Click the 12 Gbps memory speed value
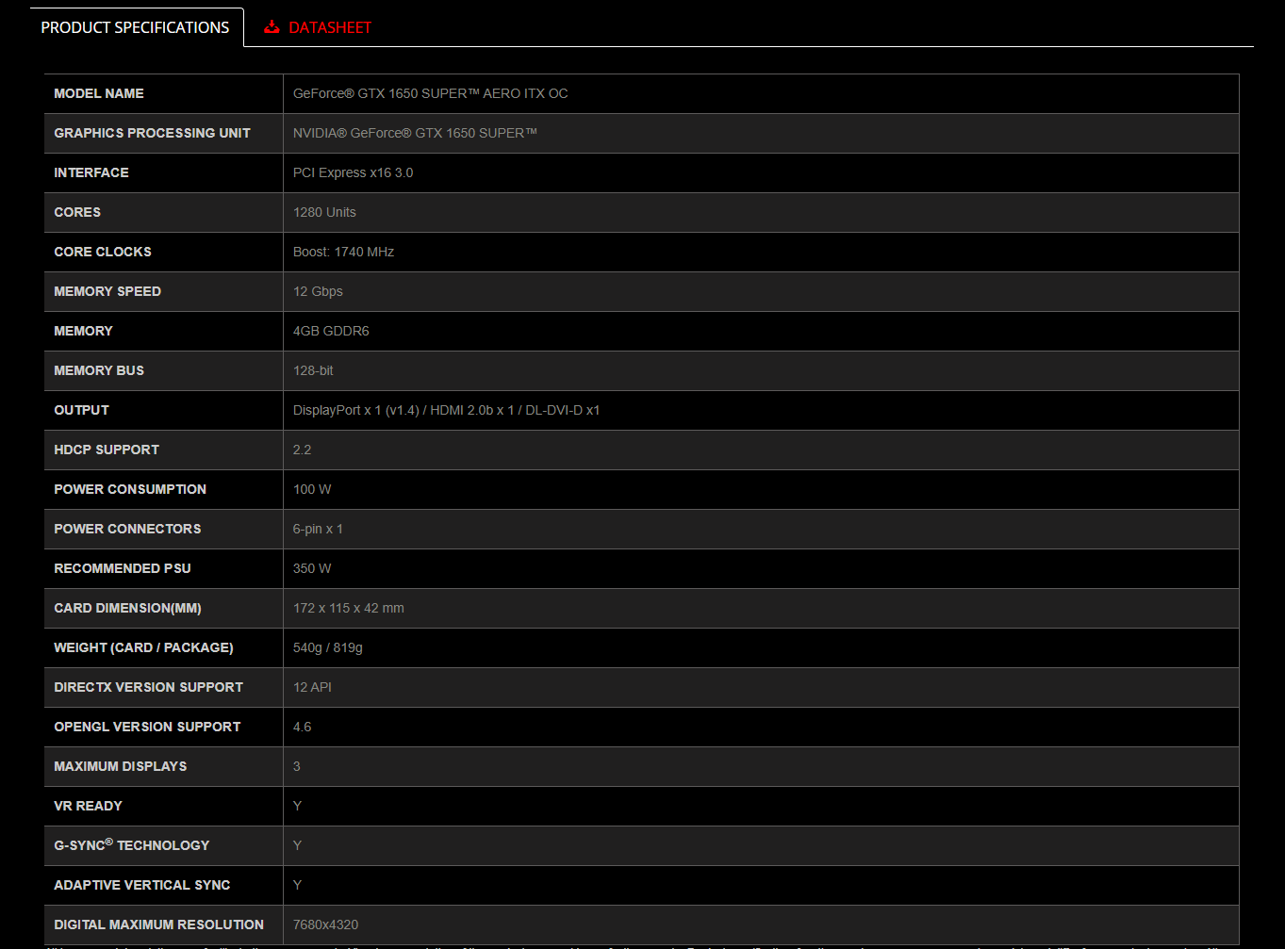Screen dimensions: 1285x949 tap(318, 291)
